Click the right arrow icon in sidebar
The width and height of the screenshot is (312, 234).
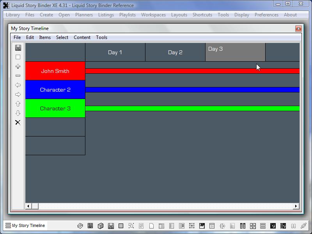(18, 94)
